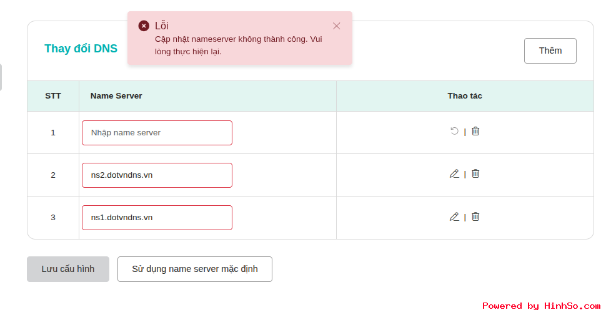Click the ns1.dotvndns.vn input field
The width and height of the screenshot is (601, 310).
coord(157,218)
